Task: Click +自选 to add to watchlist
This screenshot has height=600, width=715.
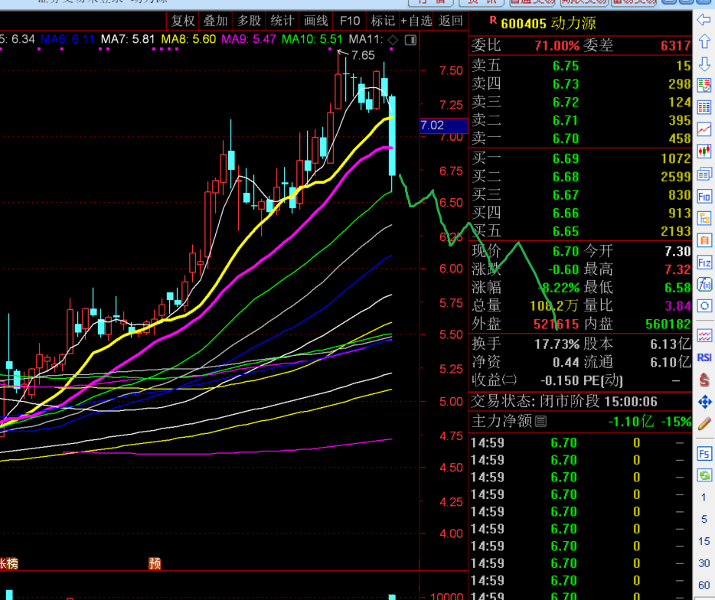Action: coord(416,21)
